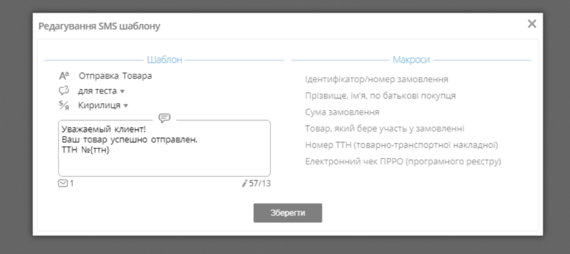Image resolution: width=570 pixels, height=254 pixels.
Task: Click the 'ТТН №{ттн}' line in message
Action: point(86,150)
